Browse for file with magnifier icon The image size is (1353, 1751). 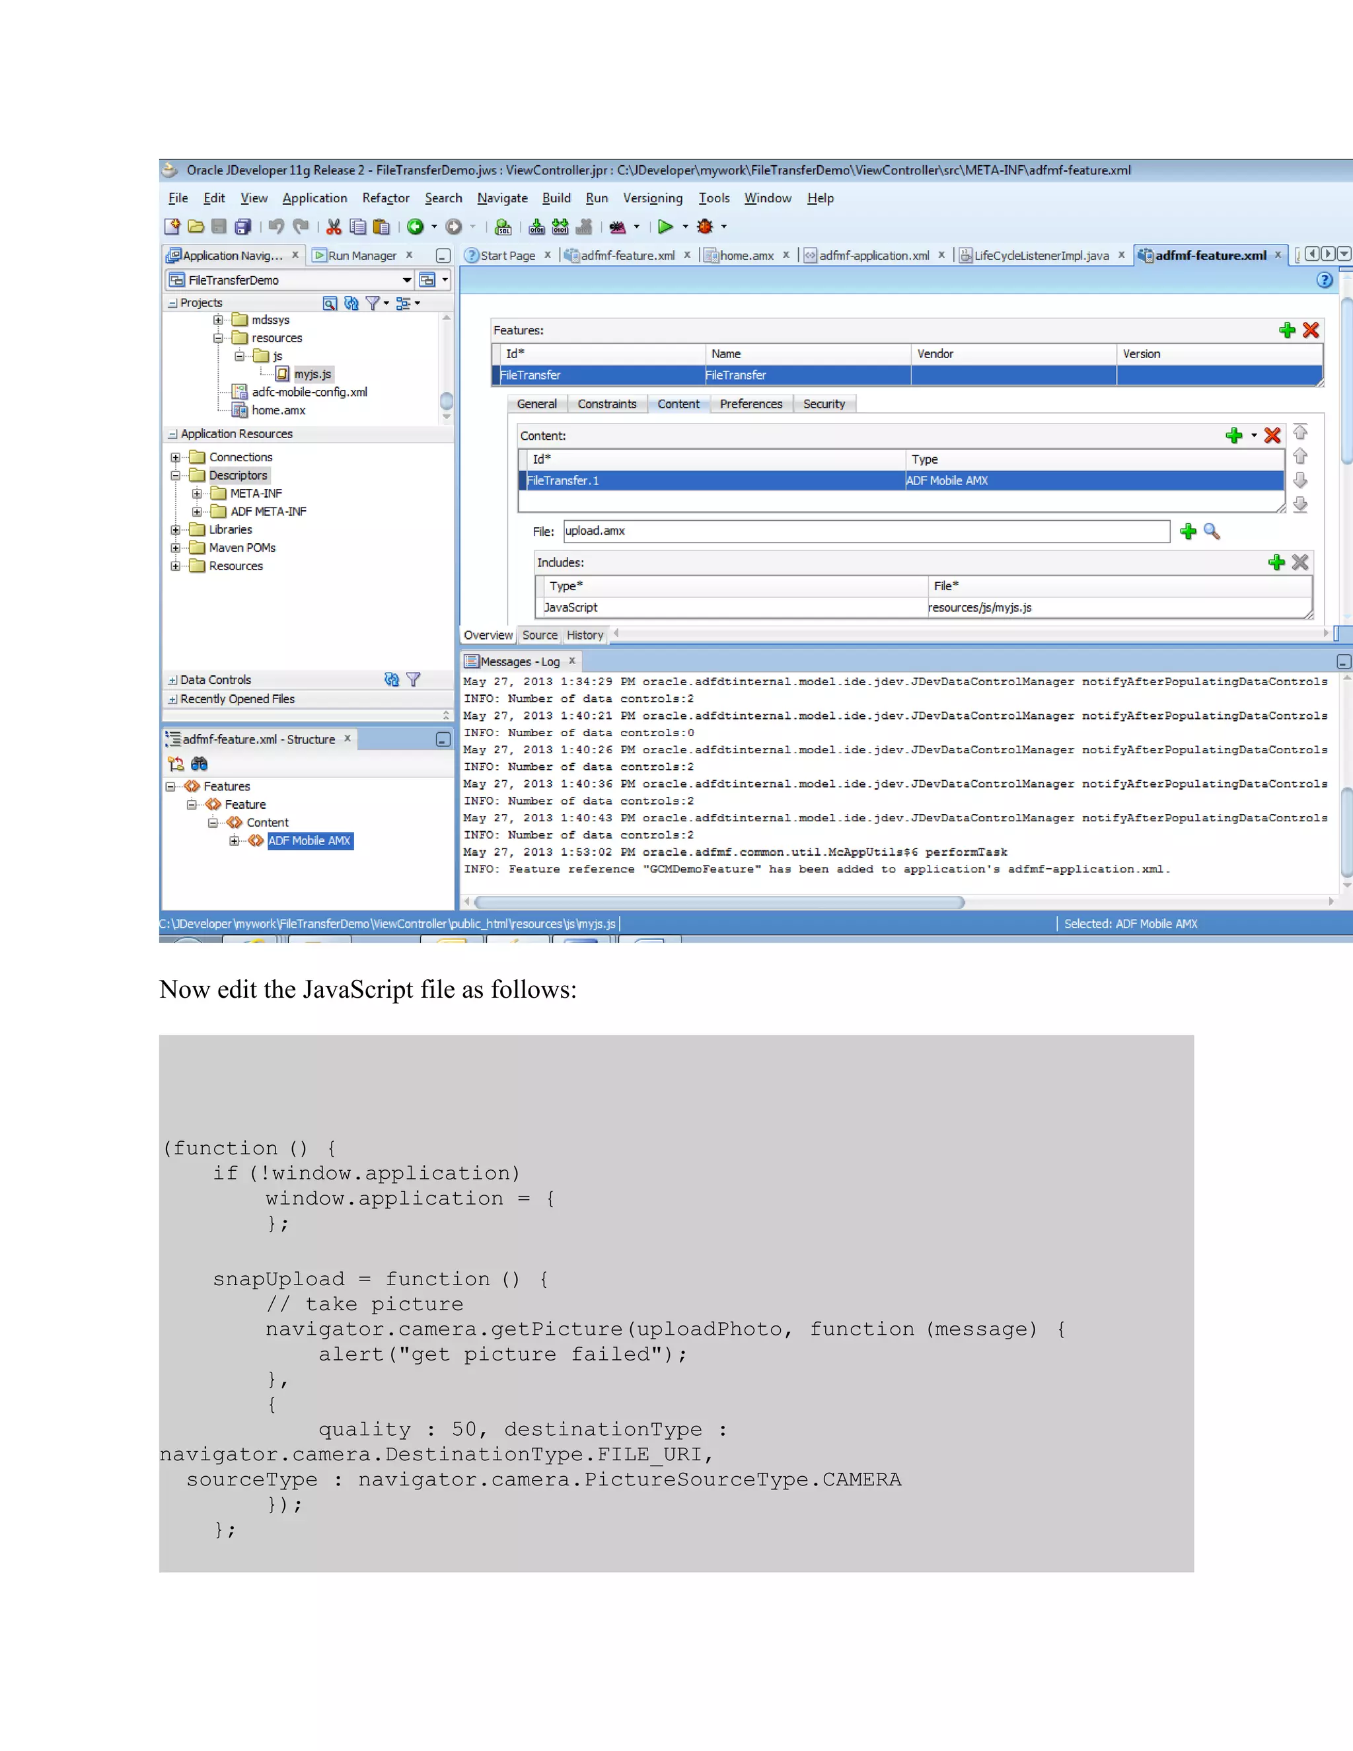click(x=1212, y=531)
